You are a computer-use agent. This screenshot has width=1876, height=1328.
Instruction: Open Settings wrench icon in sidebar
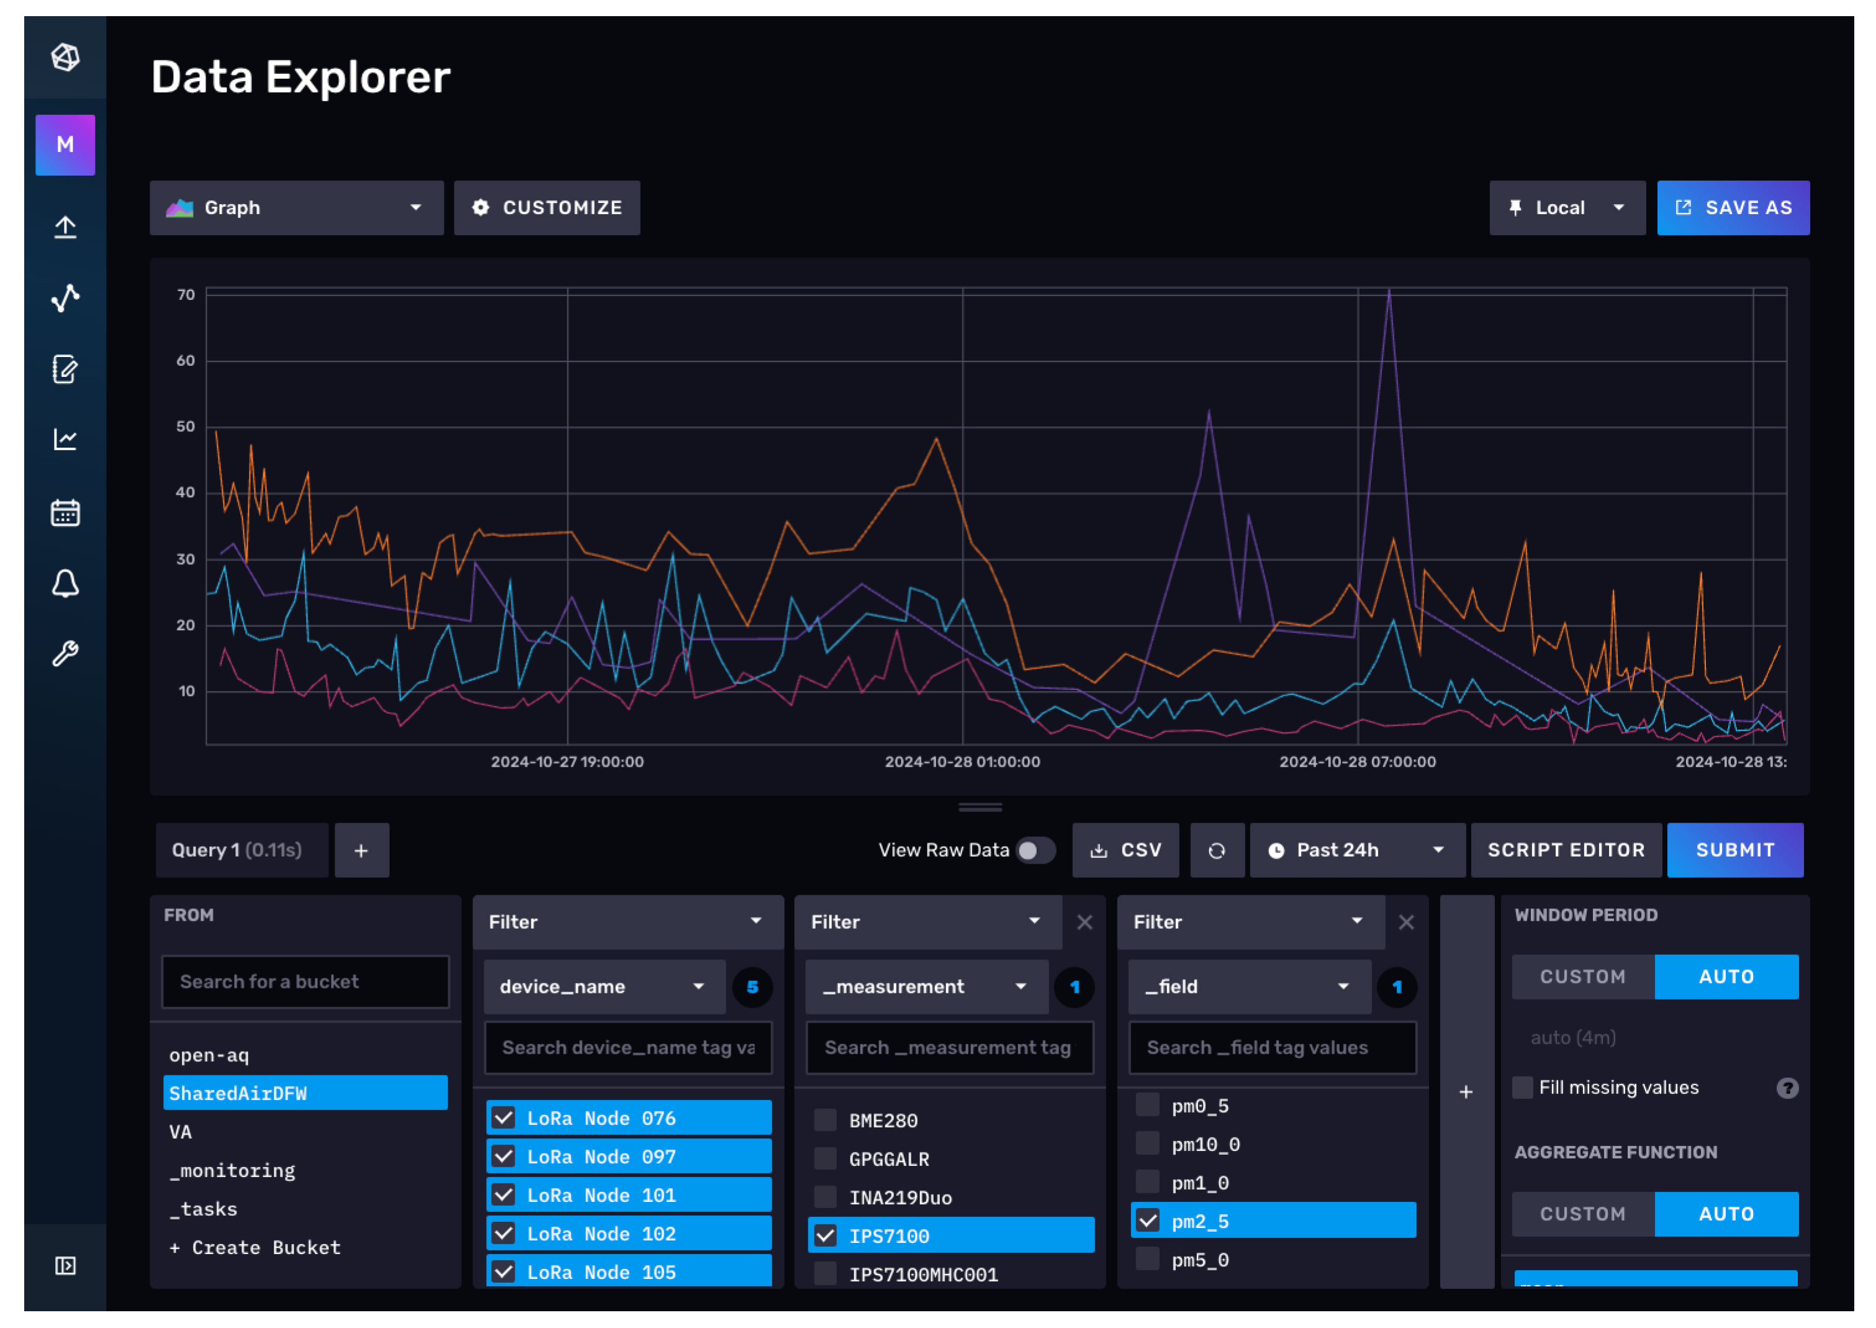tap(65, 653)
